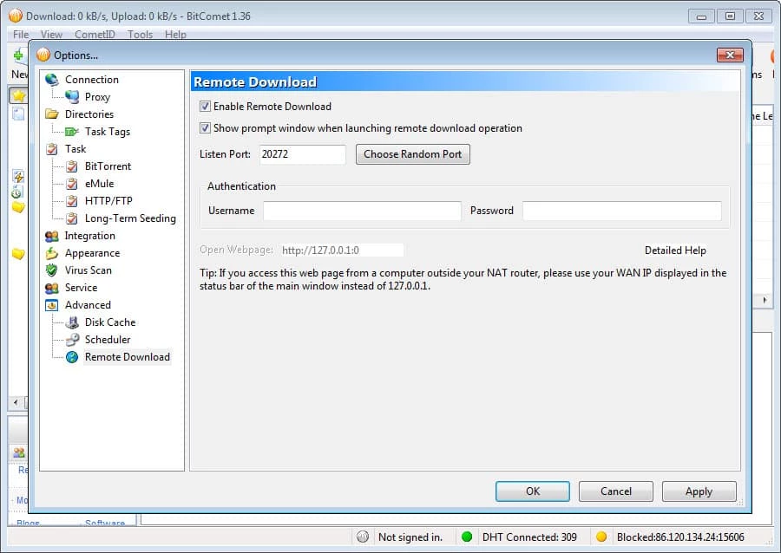The width and height of the screenshot is (781, 553).
Task: Click the BitComet logo in Options title bar
Action: click(43, 55)
